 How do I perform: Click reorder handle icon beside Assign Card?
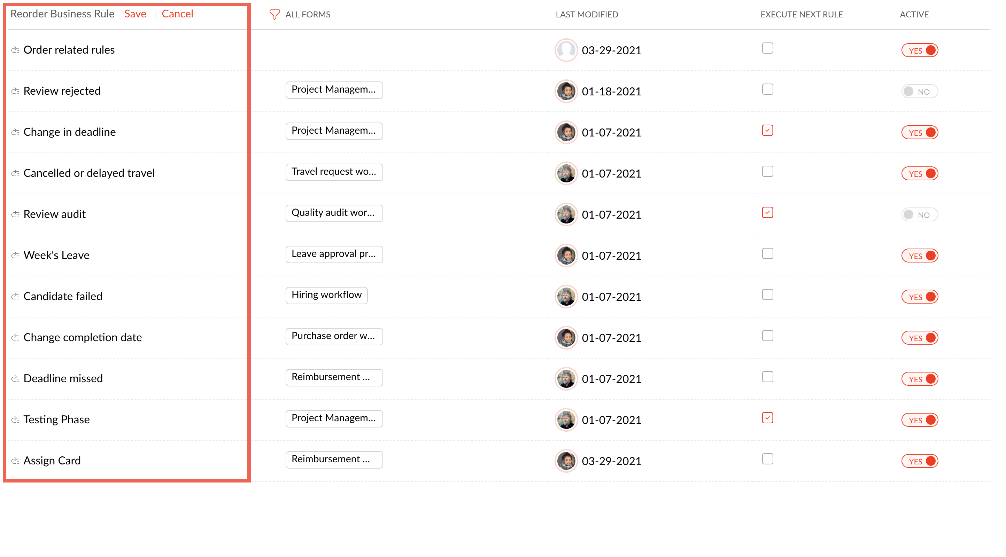15,461
